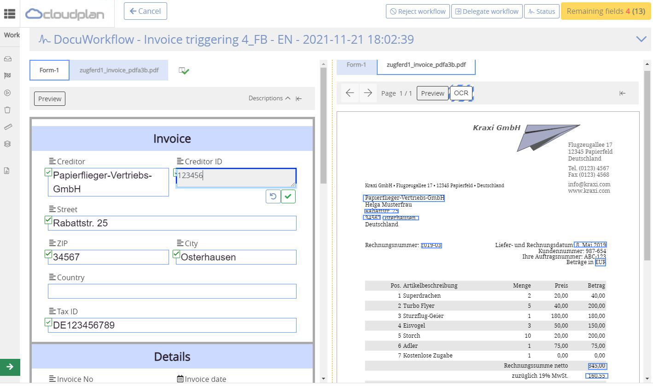The height and width of the screenshot is (386, 653).
Task: Expand the workflow title chevron on the right
Action: point(641,40)
